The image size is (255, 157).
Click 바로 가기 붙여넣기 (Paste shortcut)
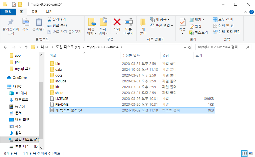(x=65, y=32)
